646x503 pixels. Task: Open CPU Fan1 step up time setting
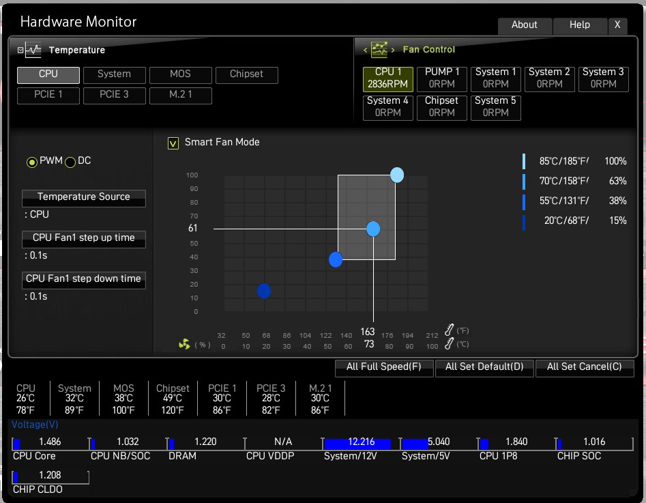coord(84,239)
